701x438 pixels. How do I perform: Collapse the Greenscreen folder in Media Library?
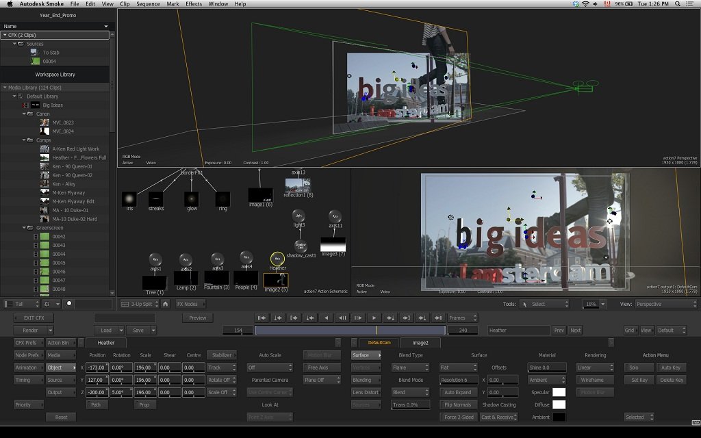[23, 228]
